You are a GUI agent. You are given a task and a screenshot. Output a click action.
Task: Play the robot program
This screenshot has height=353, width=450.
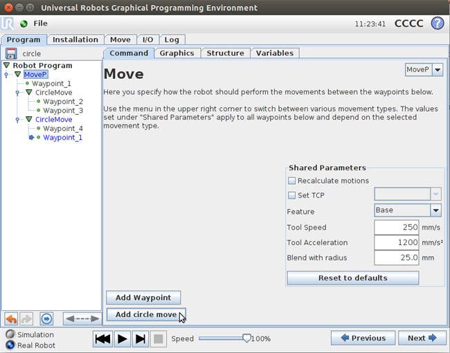[123, 339]
